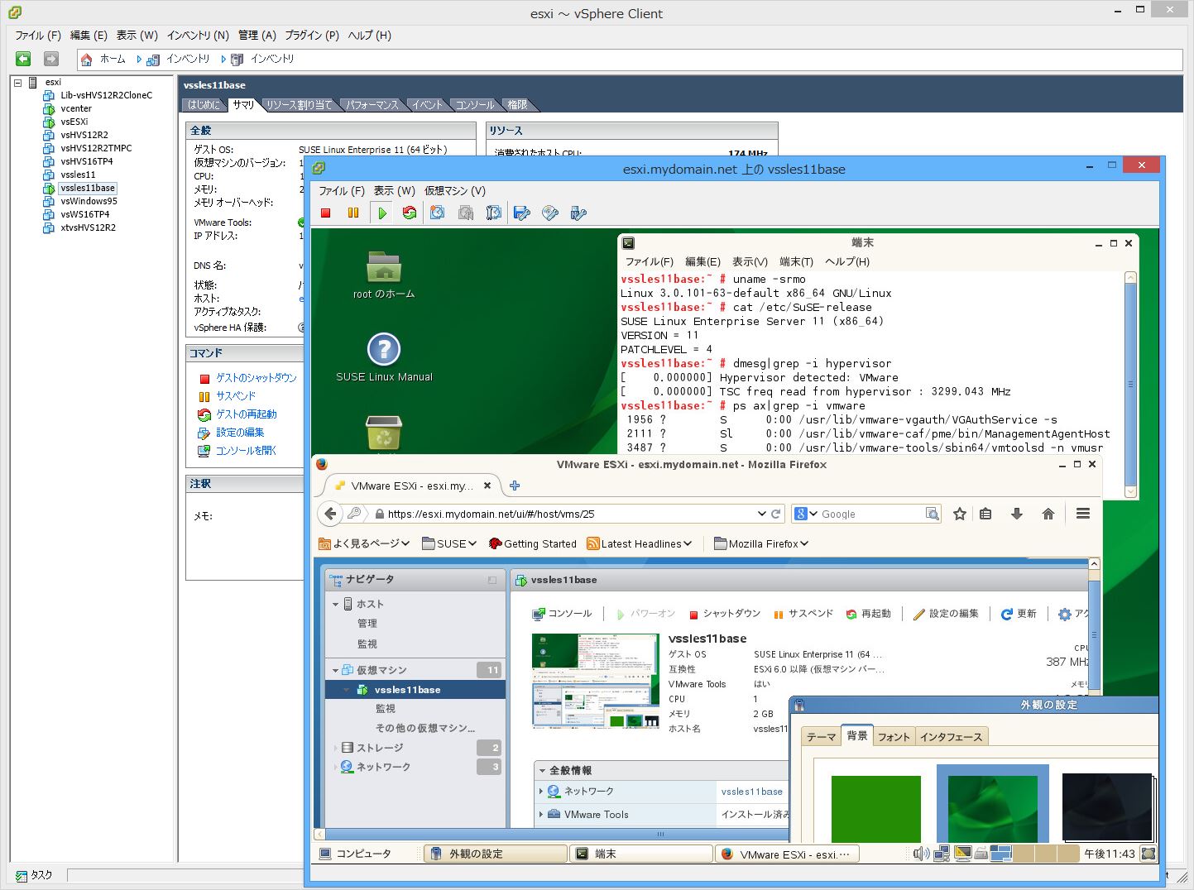Collapse the ホスト node in ESXi navigator
1194x890 pixels.
click(335, 605)
